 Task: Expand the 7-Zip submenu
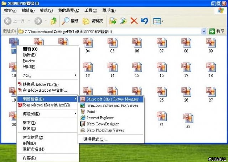click(x=48, y=75)
